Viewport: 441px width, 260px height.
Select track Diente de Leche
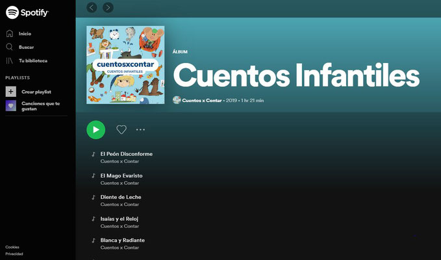point(121,197)
